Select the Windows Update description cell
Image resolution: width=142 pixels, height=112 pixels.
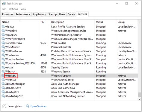pyautogui.click(x=61, y=76)
